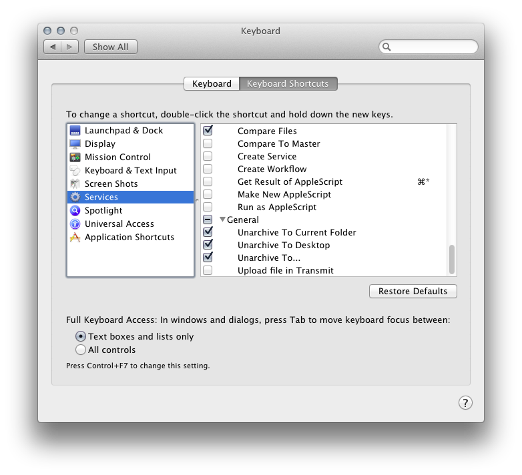Select the Create Workflow row label
Screen dimensions: 522x475
click(x=272, y=169)
